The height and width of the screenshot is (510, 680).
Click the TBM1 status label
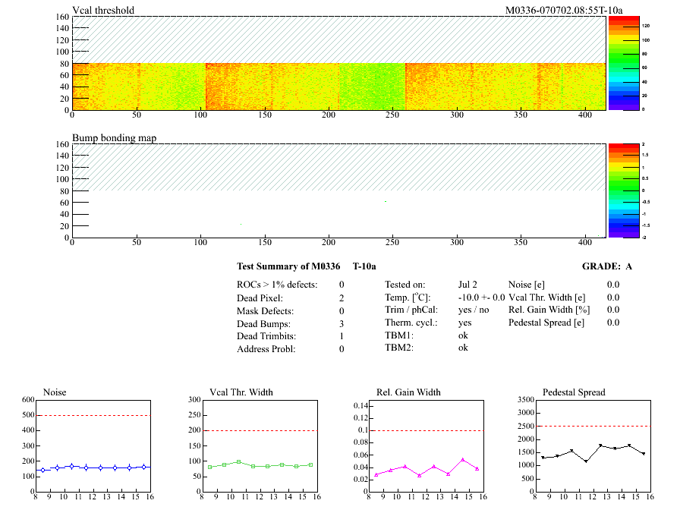point(399,335)
